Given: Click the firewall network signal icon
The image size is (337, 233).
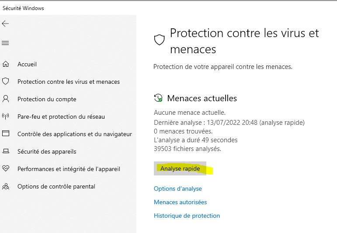Looking at the screenshot, I should (6, 116).
